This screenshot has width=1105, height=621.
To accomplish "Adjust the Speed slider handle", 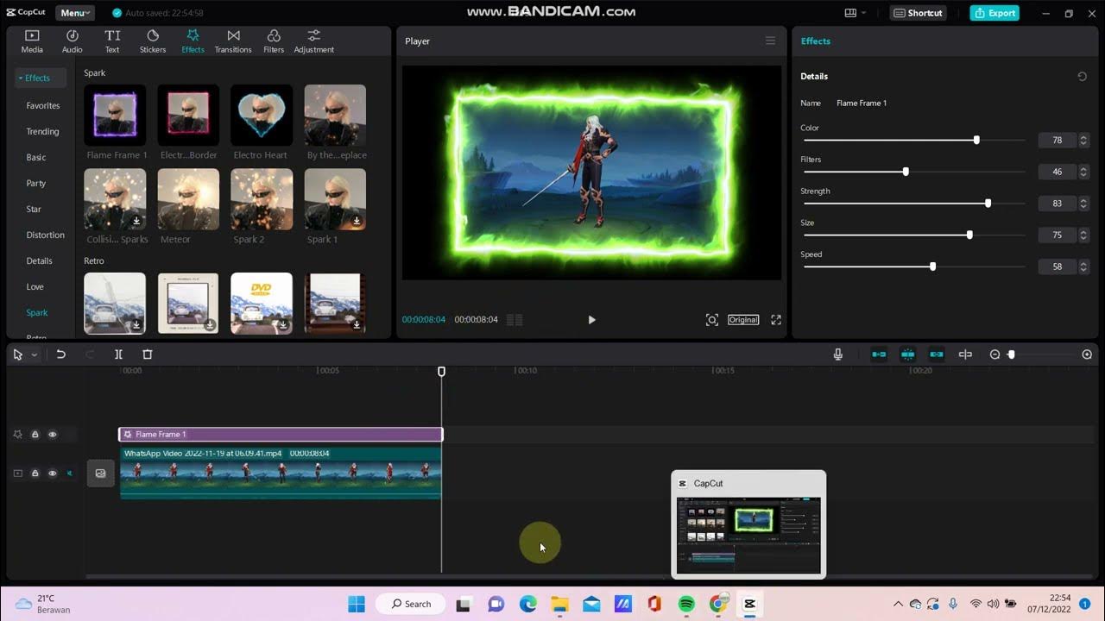I will pos(932,267).
